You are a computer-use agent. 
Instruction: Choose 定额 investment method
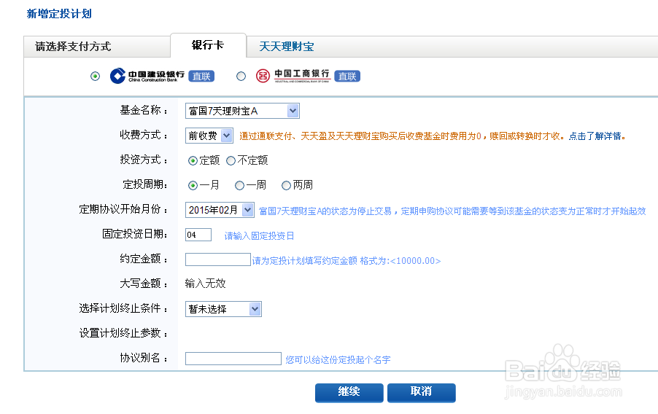193,160
